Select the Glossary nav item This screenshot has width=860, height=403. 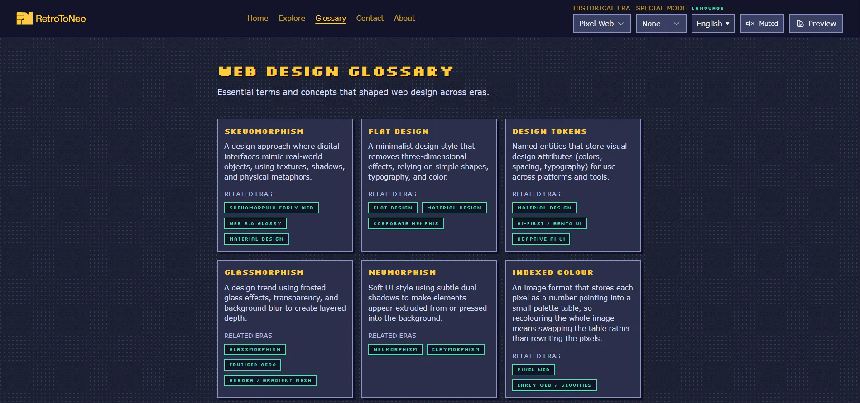point(331,19)
